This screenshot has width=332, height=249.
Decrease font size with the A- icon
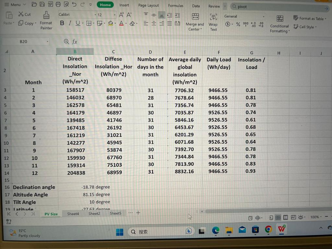(129, 15)
